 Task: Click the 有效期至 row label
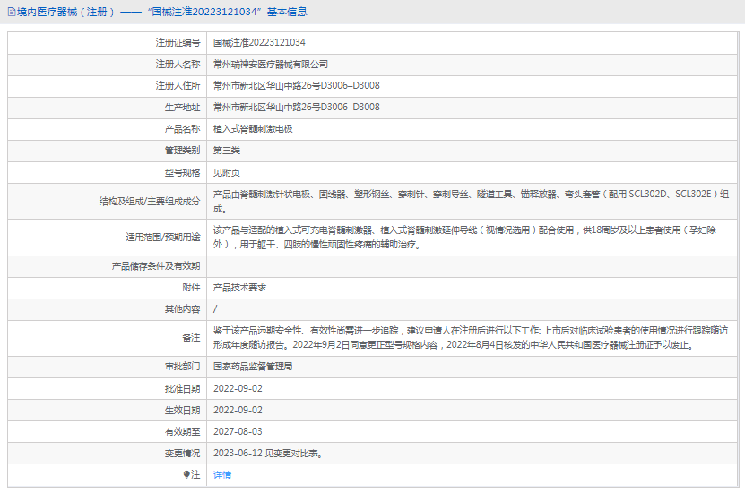[183, 431]
